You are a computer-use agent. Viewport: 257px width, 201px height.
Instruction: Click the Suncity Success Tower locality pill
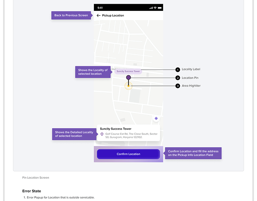[x=128, y=72]
